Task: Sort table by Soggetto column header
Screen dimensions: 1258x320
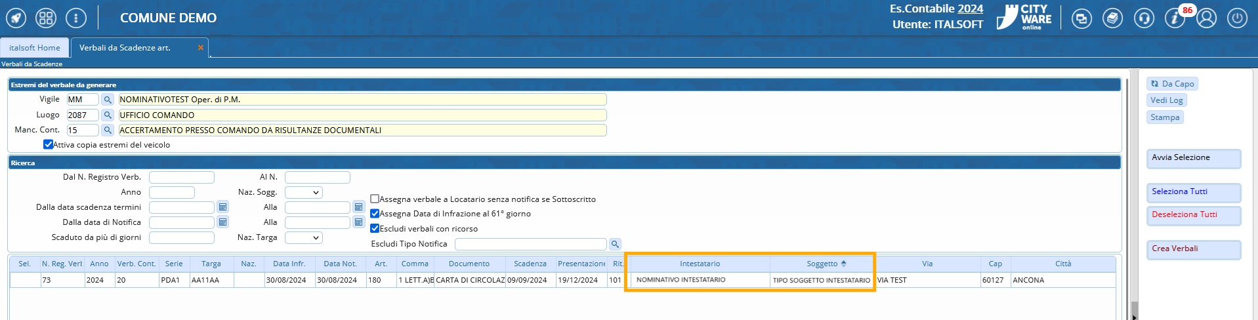Action: click(x=822, y=264)
